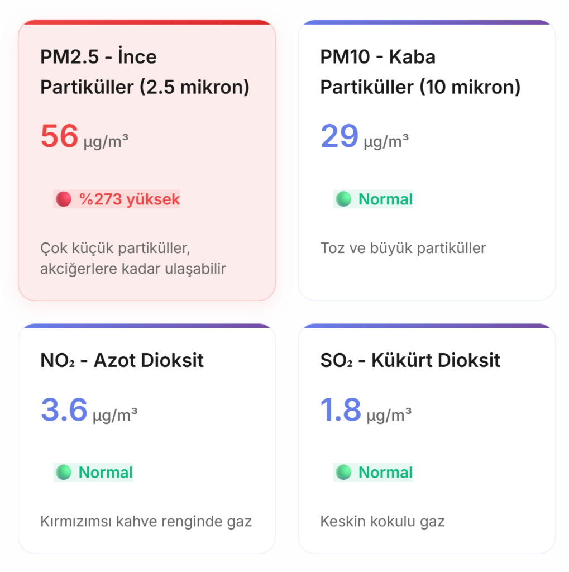Screen dimensions: 569x572
Task: Click the Normal badge under SO₂ value
Action: click(373, 473)
